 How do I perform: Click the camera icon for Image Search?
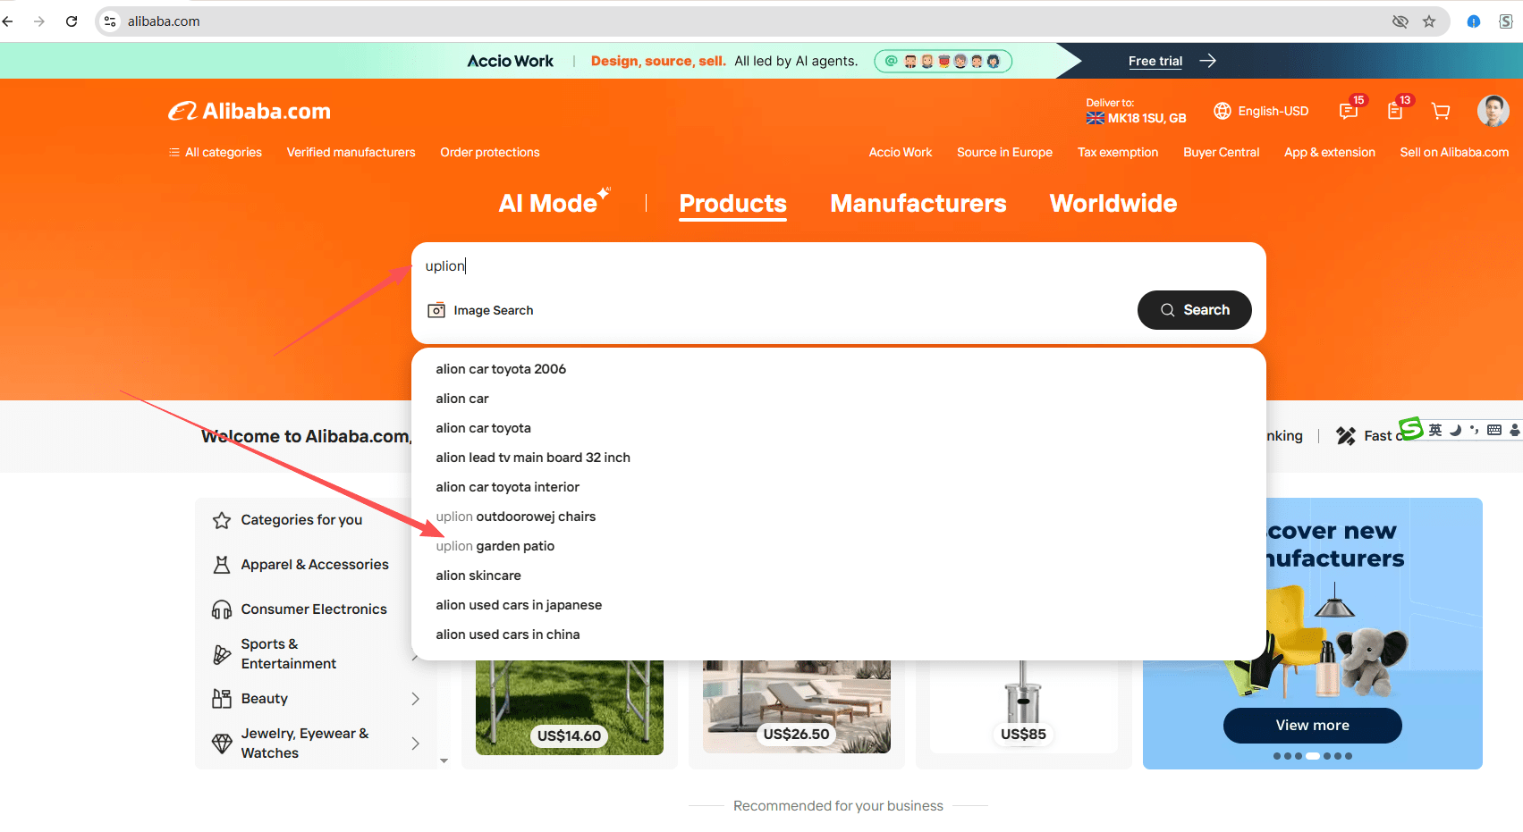pyautogui.click(x=436, y=310)
